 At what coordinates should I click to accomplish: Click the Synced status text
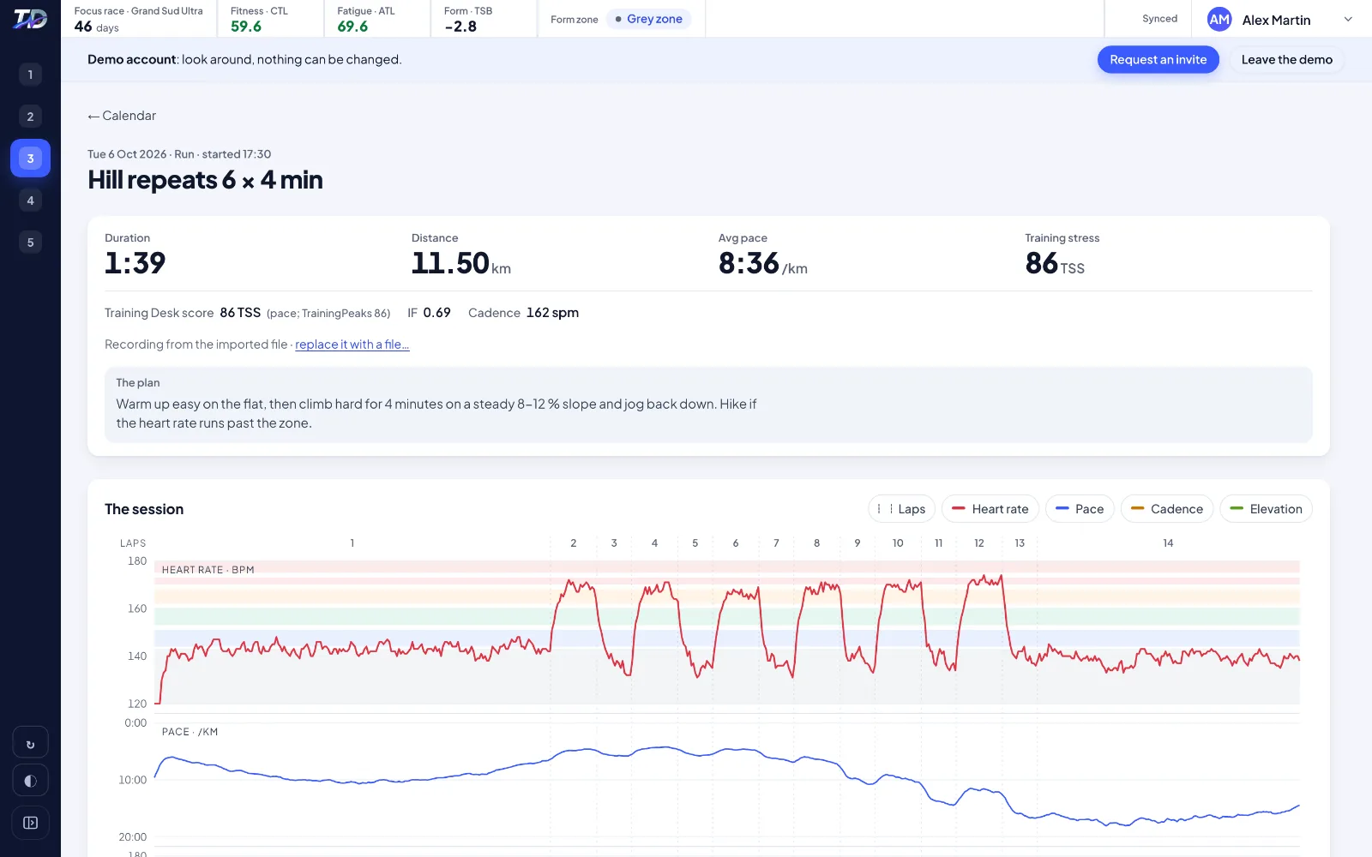[x=1159, y=19]
